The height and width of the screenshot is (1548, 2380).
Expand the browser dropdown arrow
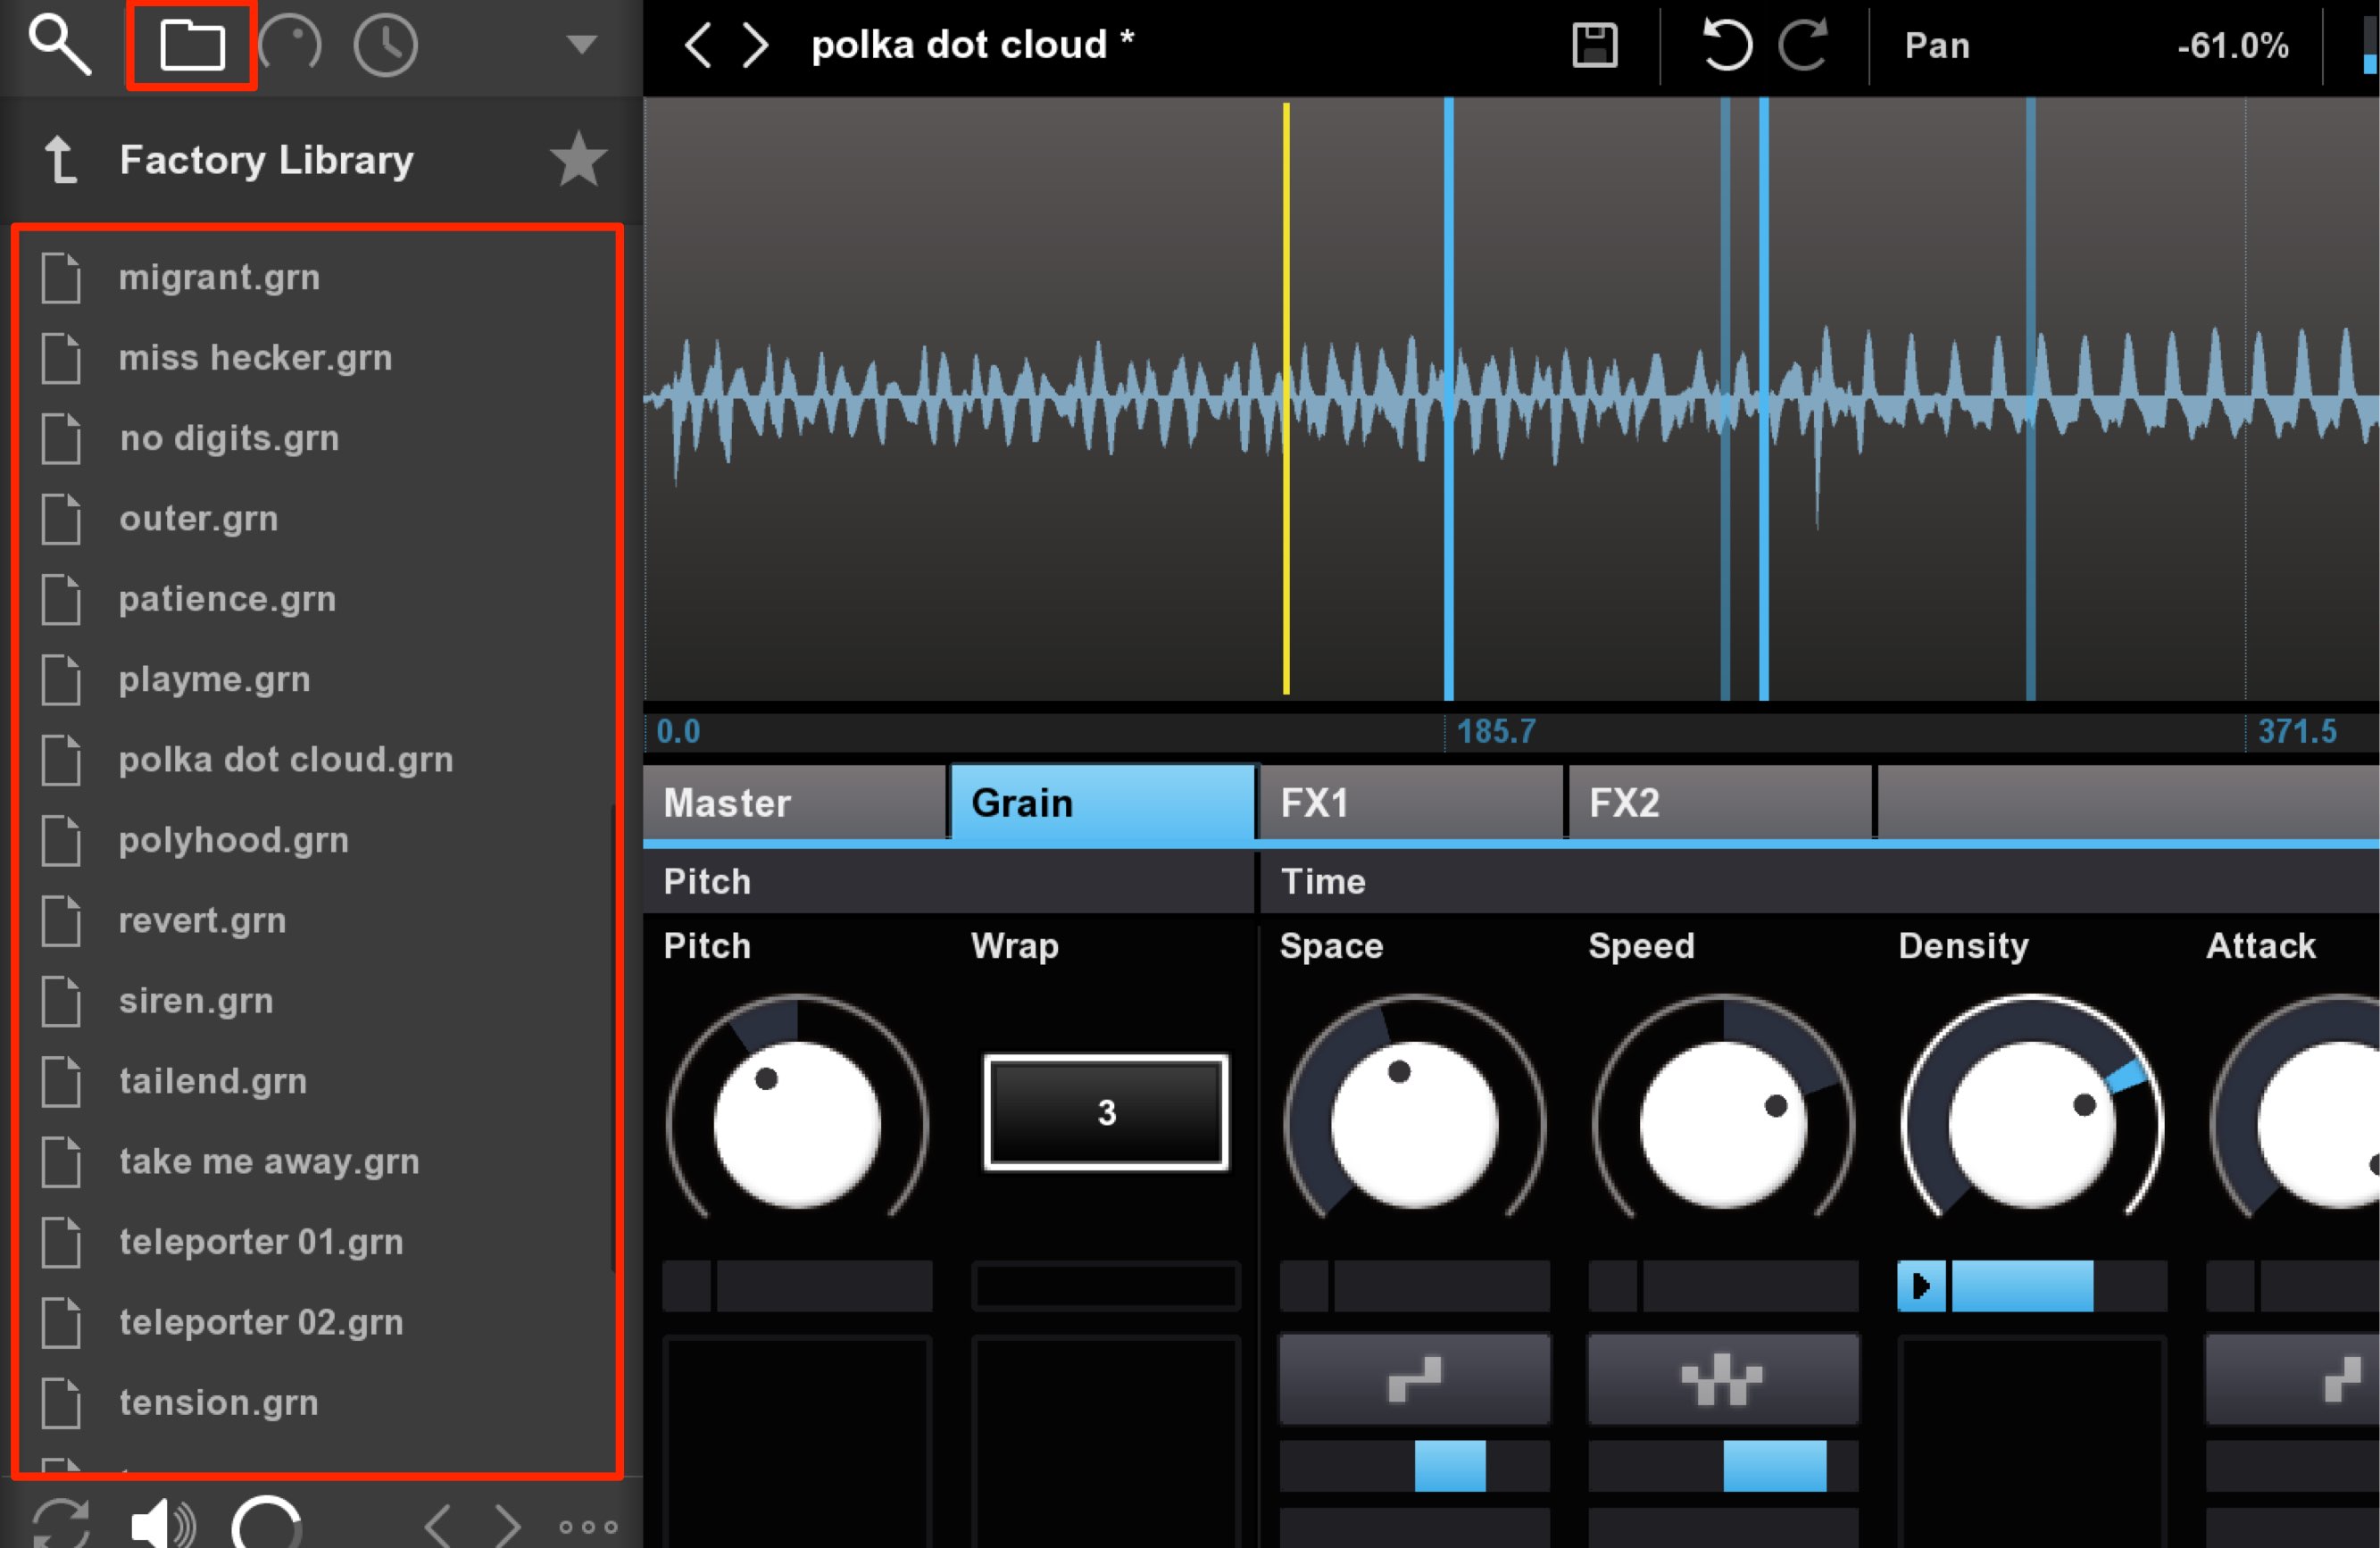pos(581,44)
